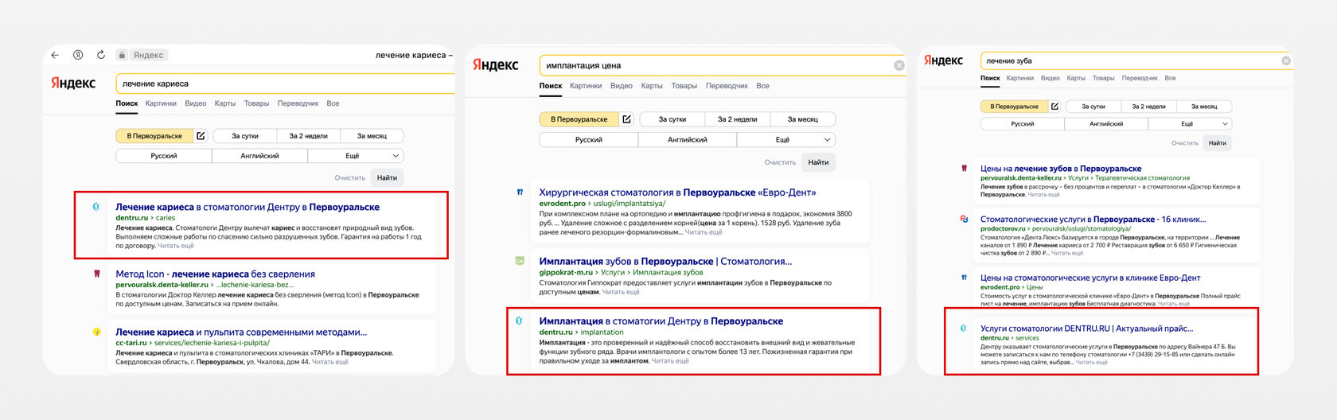Go back using browser arrow in left window
This screenshot has width=1337, height=420.
click(x=55, y=55)
